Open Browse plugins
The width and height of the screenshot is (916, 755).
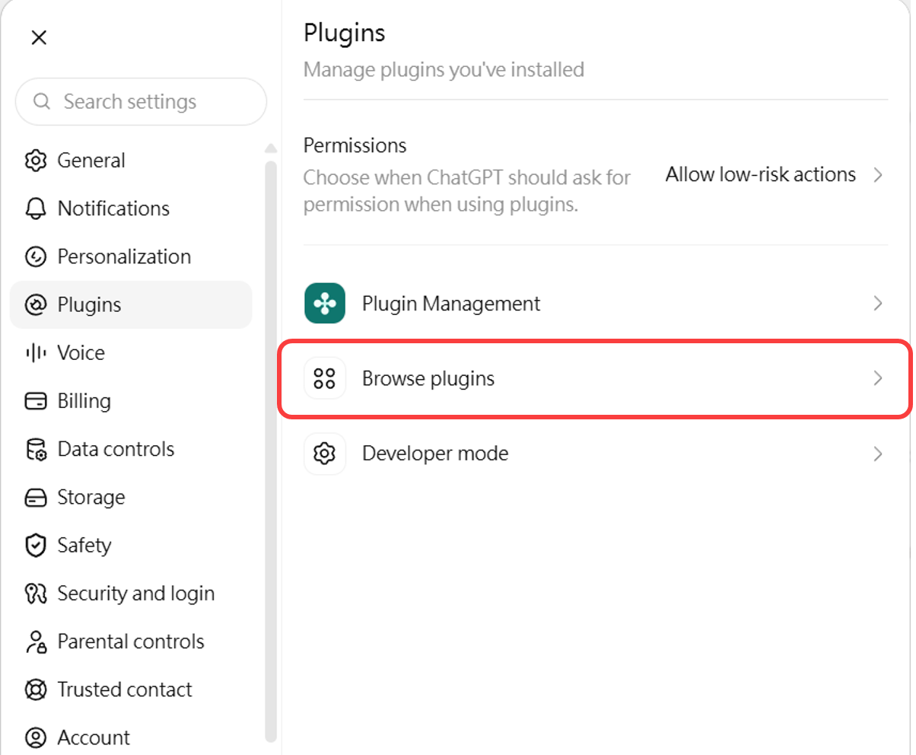pos(596,378)
